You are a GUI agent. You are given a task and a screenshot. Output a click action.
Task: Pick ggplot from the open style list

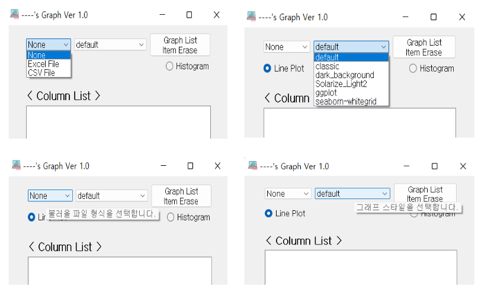(351, 92)
